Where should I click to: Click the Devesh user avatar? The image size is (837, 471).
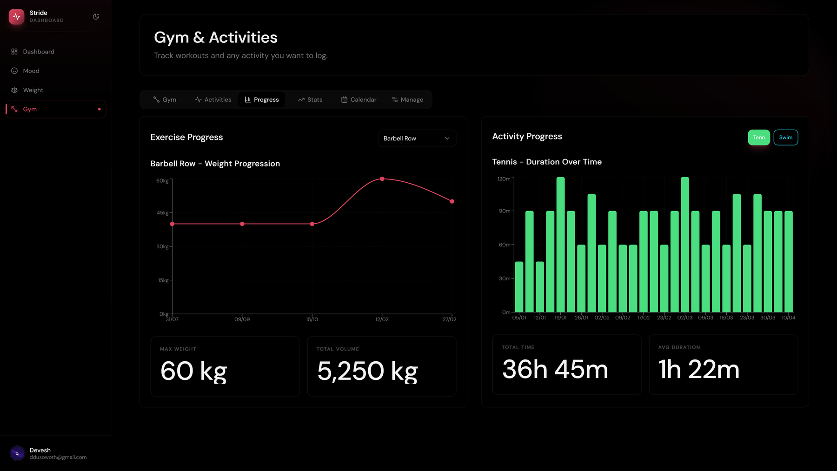coord(17,453)
